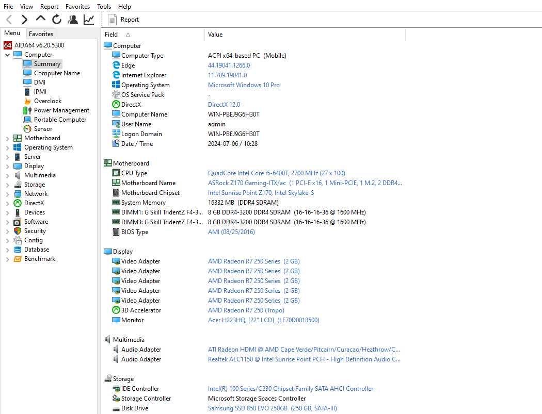Viewport: 542px width, 414px height.
Task: Click the Portable Computer laptop icon
Action: 27,120
